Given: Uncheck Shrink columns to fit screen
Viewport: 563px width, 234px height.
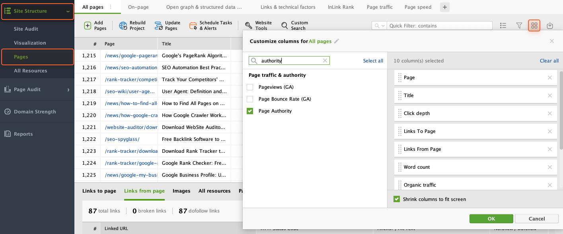Looking at the screenshot, I should click(396, 199).
